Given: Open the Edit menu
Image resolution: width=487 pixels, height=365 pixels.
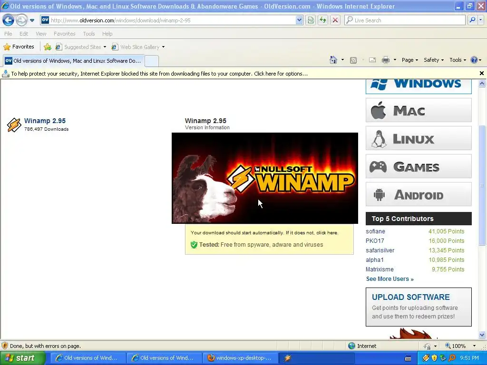Looking at the screenshot, I should [x=24, y=34].
